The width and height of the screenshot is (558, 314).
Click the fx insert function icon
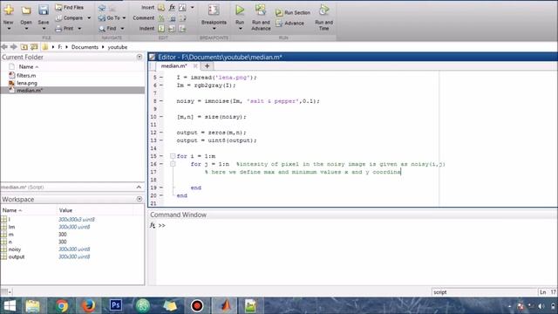pyautogui.click(x=172, y=7)
